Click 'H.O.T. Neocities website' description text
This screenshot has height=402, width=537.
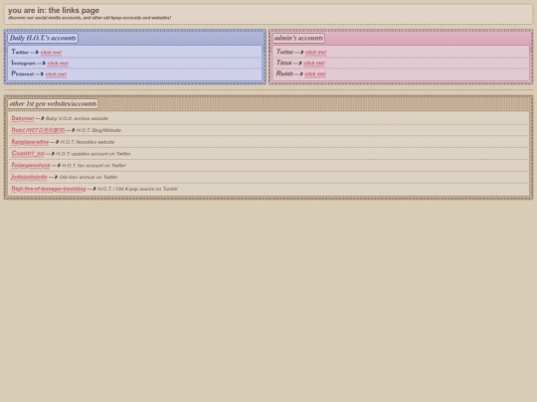coord(88,142)
